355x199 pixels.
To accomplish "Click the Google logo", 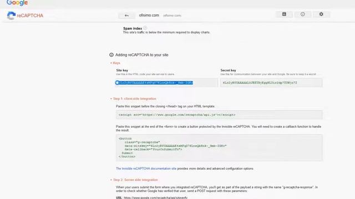I will point(17,3).
